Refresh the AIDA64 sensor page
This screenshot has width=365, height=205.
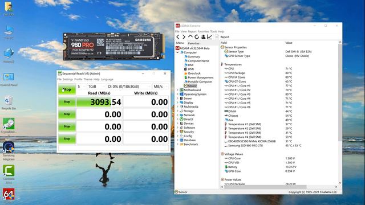[x=197, y=37]
